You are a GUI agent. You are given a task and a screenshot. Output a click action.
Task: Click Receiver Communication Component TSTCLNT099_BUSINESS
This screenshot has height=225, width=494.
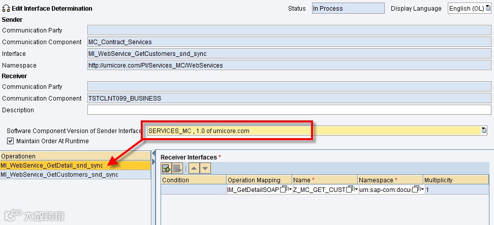coord(289,98)
